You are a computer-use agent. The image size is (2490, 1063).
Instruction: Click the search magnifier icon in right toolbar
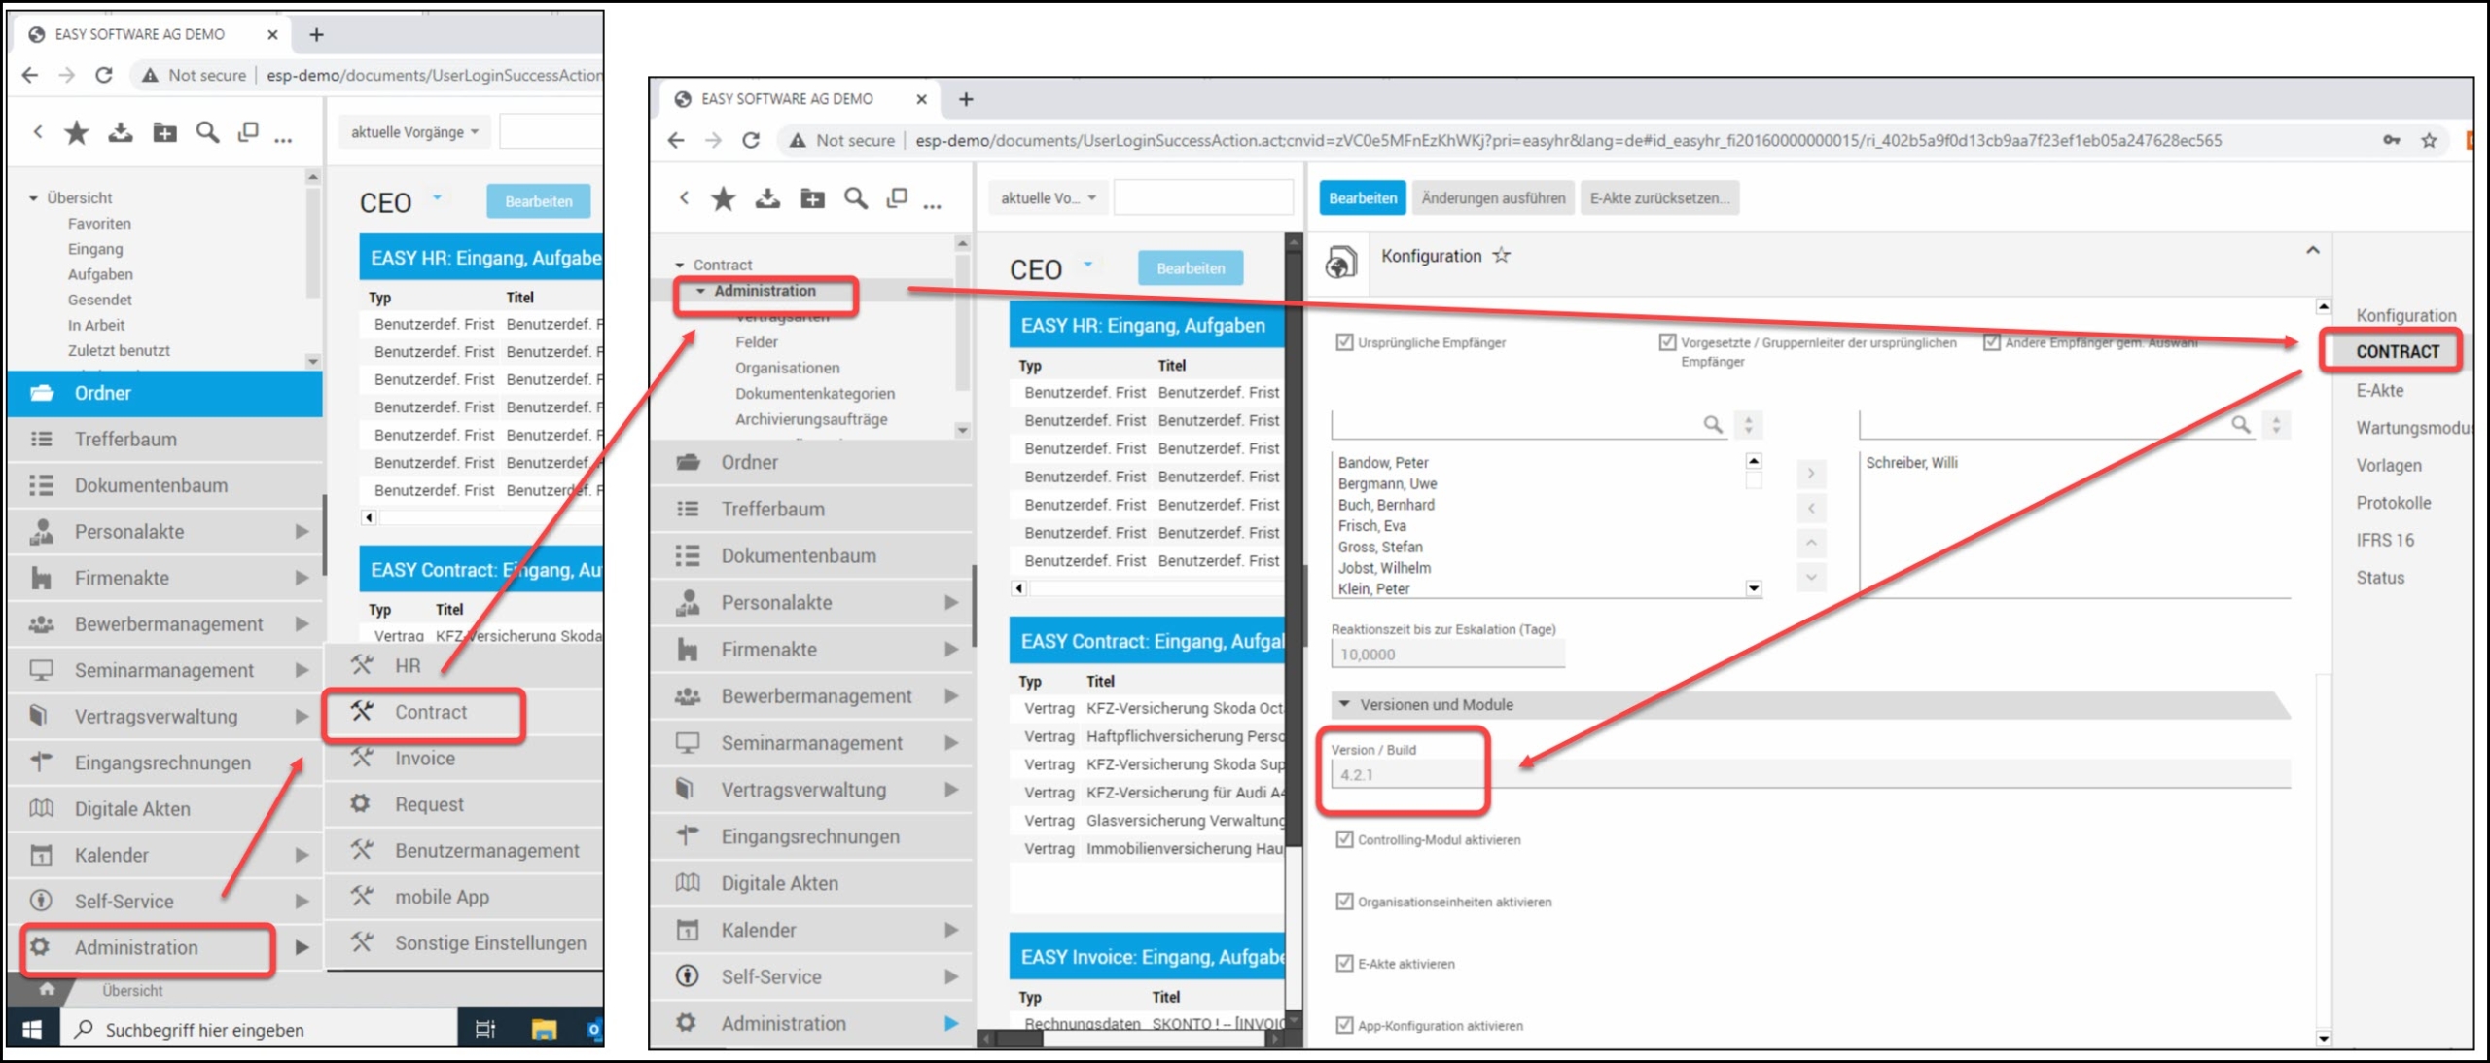(x=855, y=199)
